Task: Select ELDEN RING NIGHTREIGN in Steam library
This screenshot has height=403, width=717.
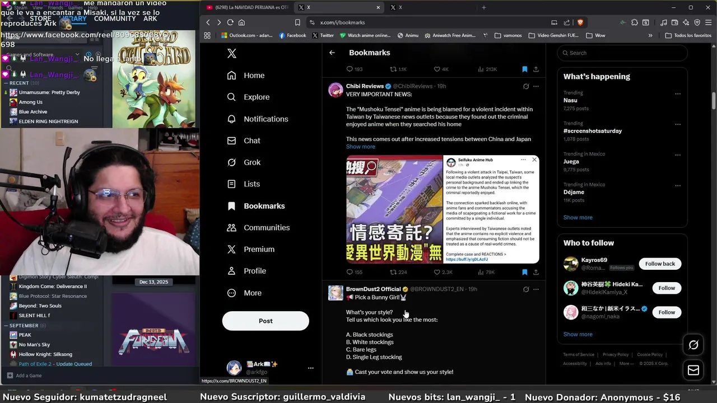Action: tap(48, 121)
